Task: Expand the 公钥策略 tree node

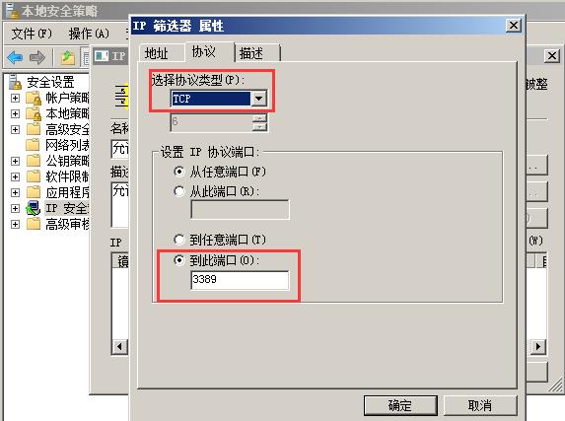Action: click(x=15, y=161)
